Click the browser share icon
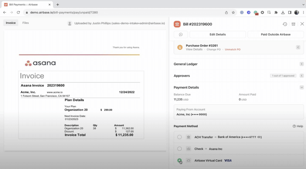The height and width of the screenshot is (169, 306). [226, 12]
